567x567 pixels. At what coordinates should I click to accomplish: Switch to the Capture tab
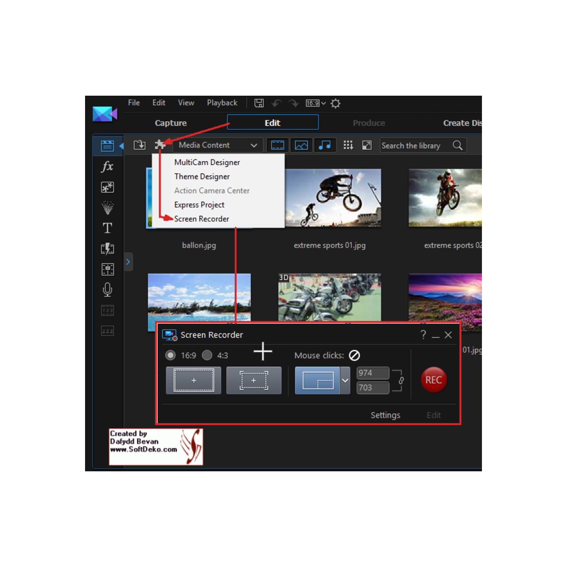[x=171, y=123]
